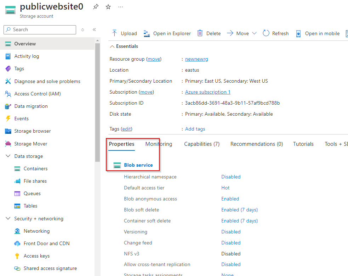Click the Upload toolbar button

pos(124,33)
